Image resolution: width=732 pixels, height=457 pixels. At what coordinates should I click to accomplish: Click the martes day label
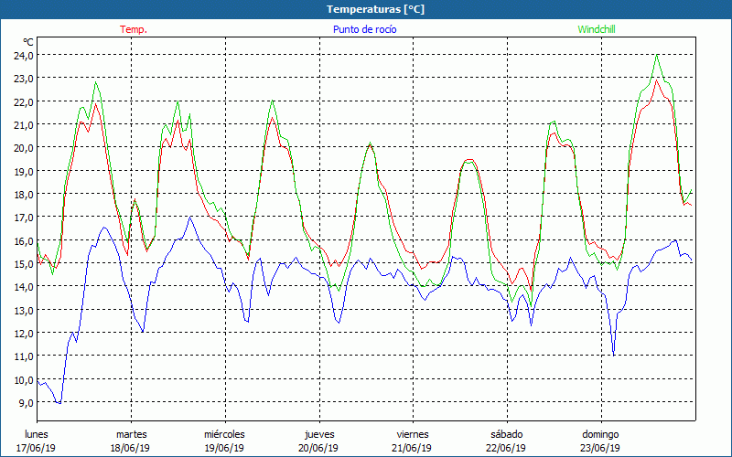[x=132, y=434]
